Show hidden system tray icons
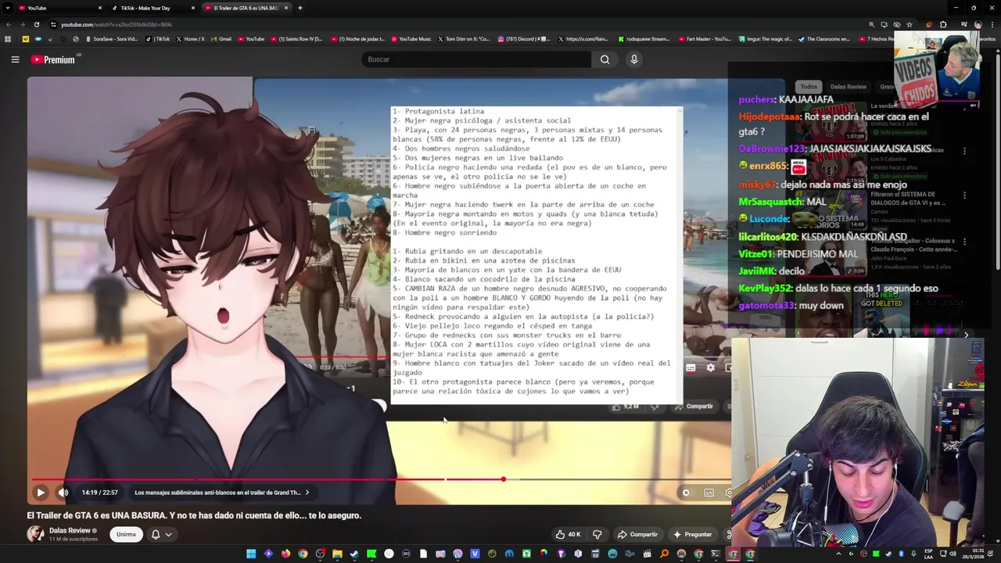 (x=838, y=554)
